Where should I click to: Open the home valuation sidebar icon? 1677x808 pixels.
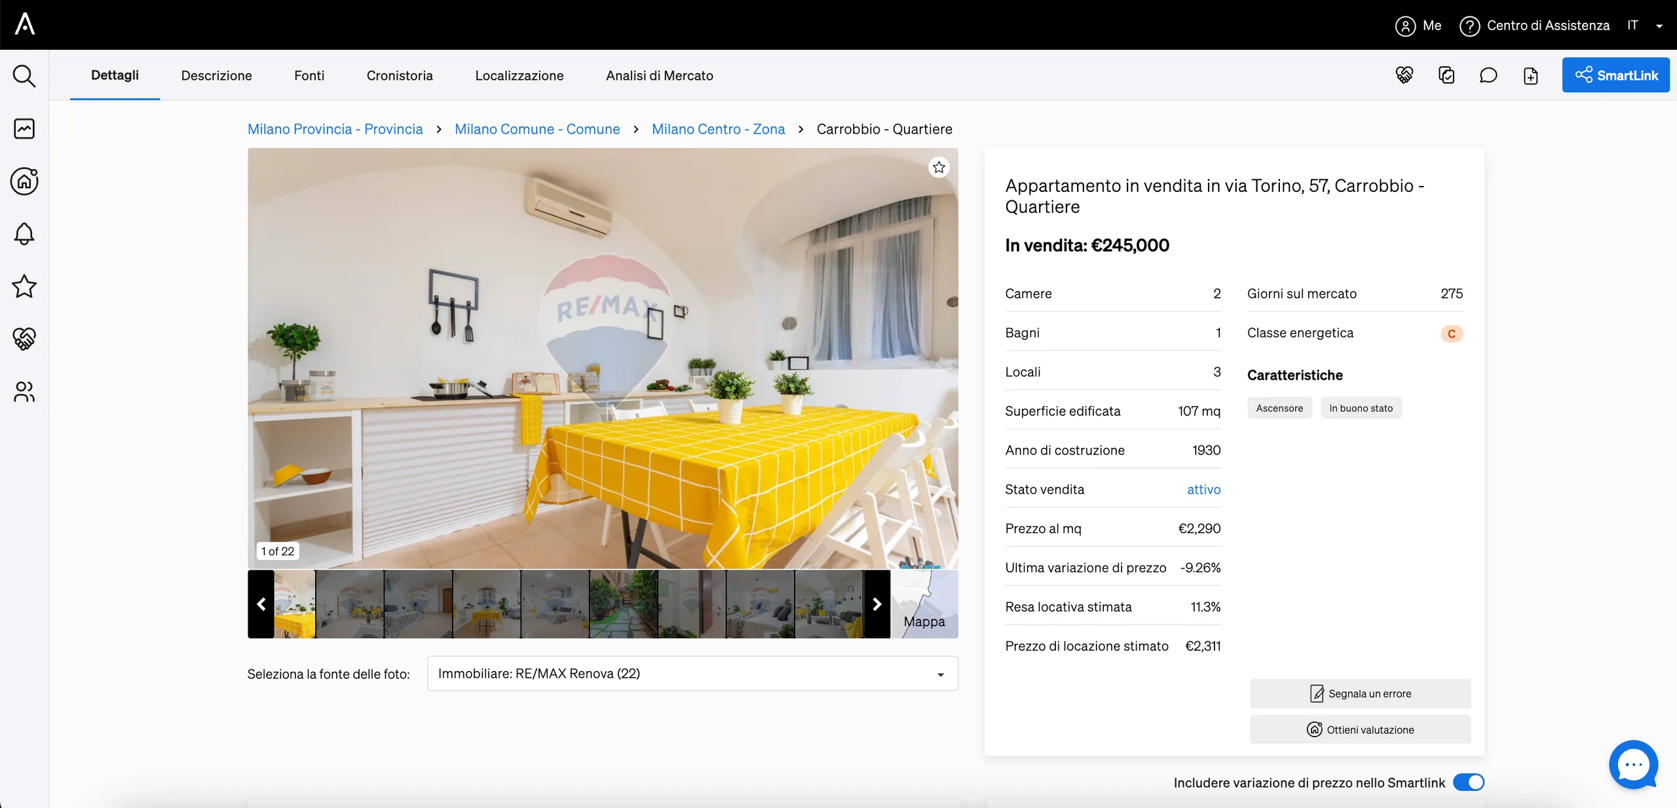pyautogui.click(x=24, y=181)
